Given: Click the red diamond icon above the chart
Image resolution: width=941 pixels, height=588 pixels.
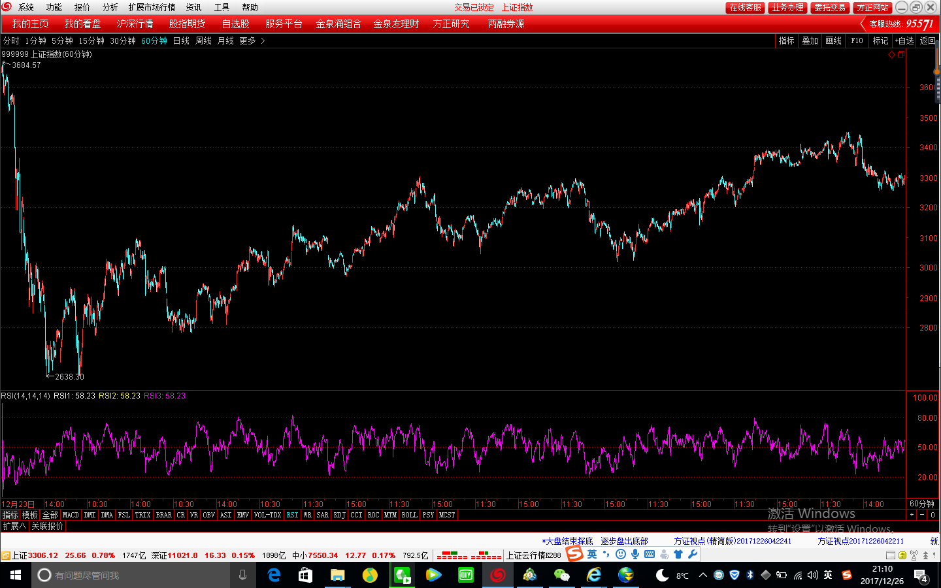Looking at the screenshot, I should [891, 55].
